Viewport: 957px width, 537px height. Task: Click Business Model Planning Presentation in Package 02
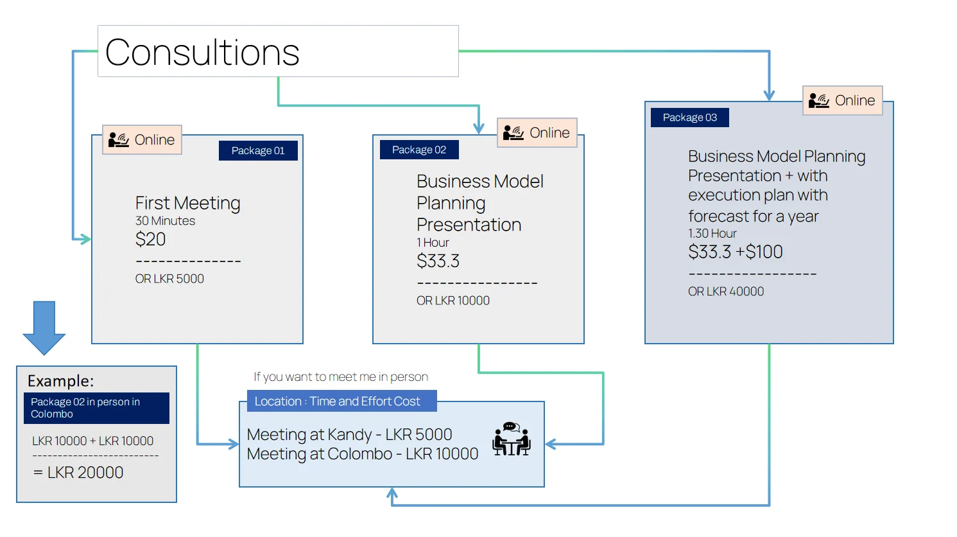pos(479,203)
